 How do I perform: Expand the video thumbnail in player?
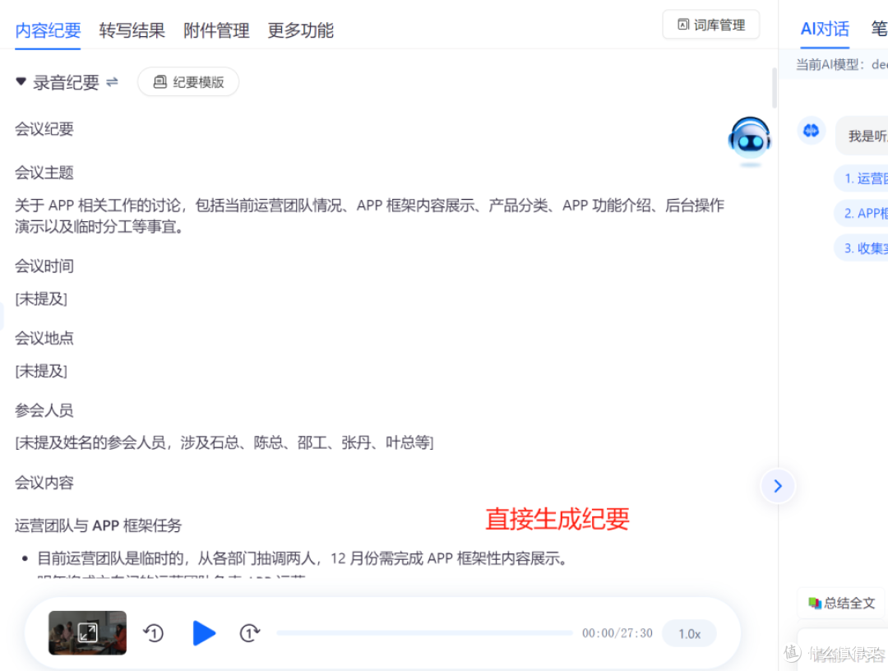87,632
